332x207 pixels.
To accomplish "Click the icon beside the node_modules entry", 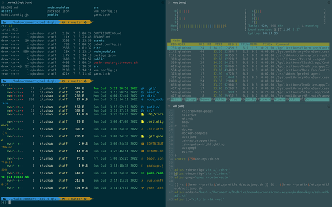I will [x=143, y=99].
